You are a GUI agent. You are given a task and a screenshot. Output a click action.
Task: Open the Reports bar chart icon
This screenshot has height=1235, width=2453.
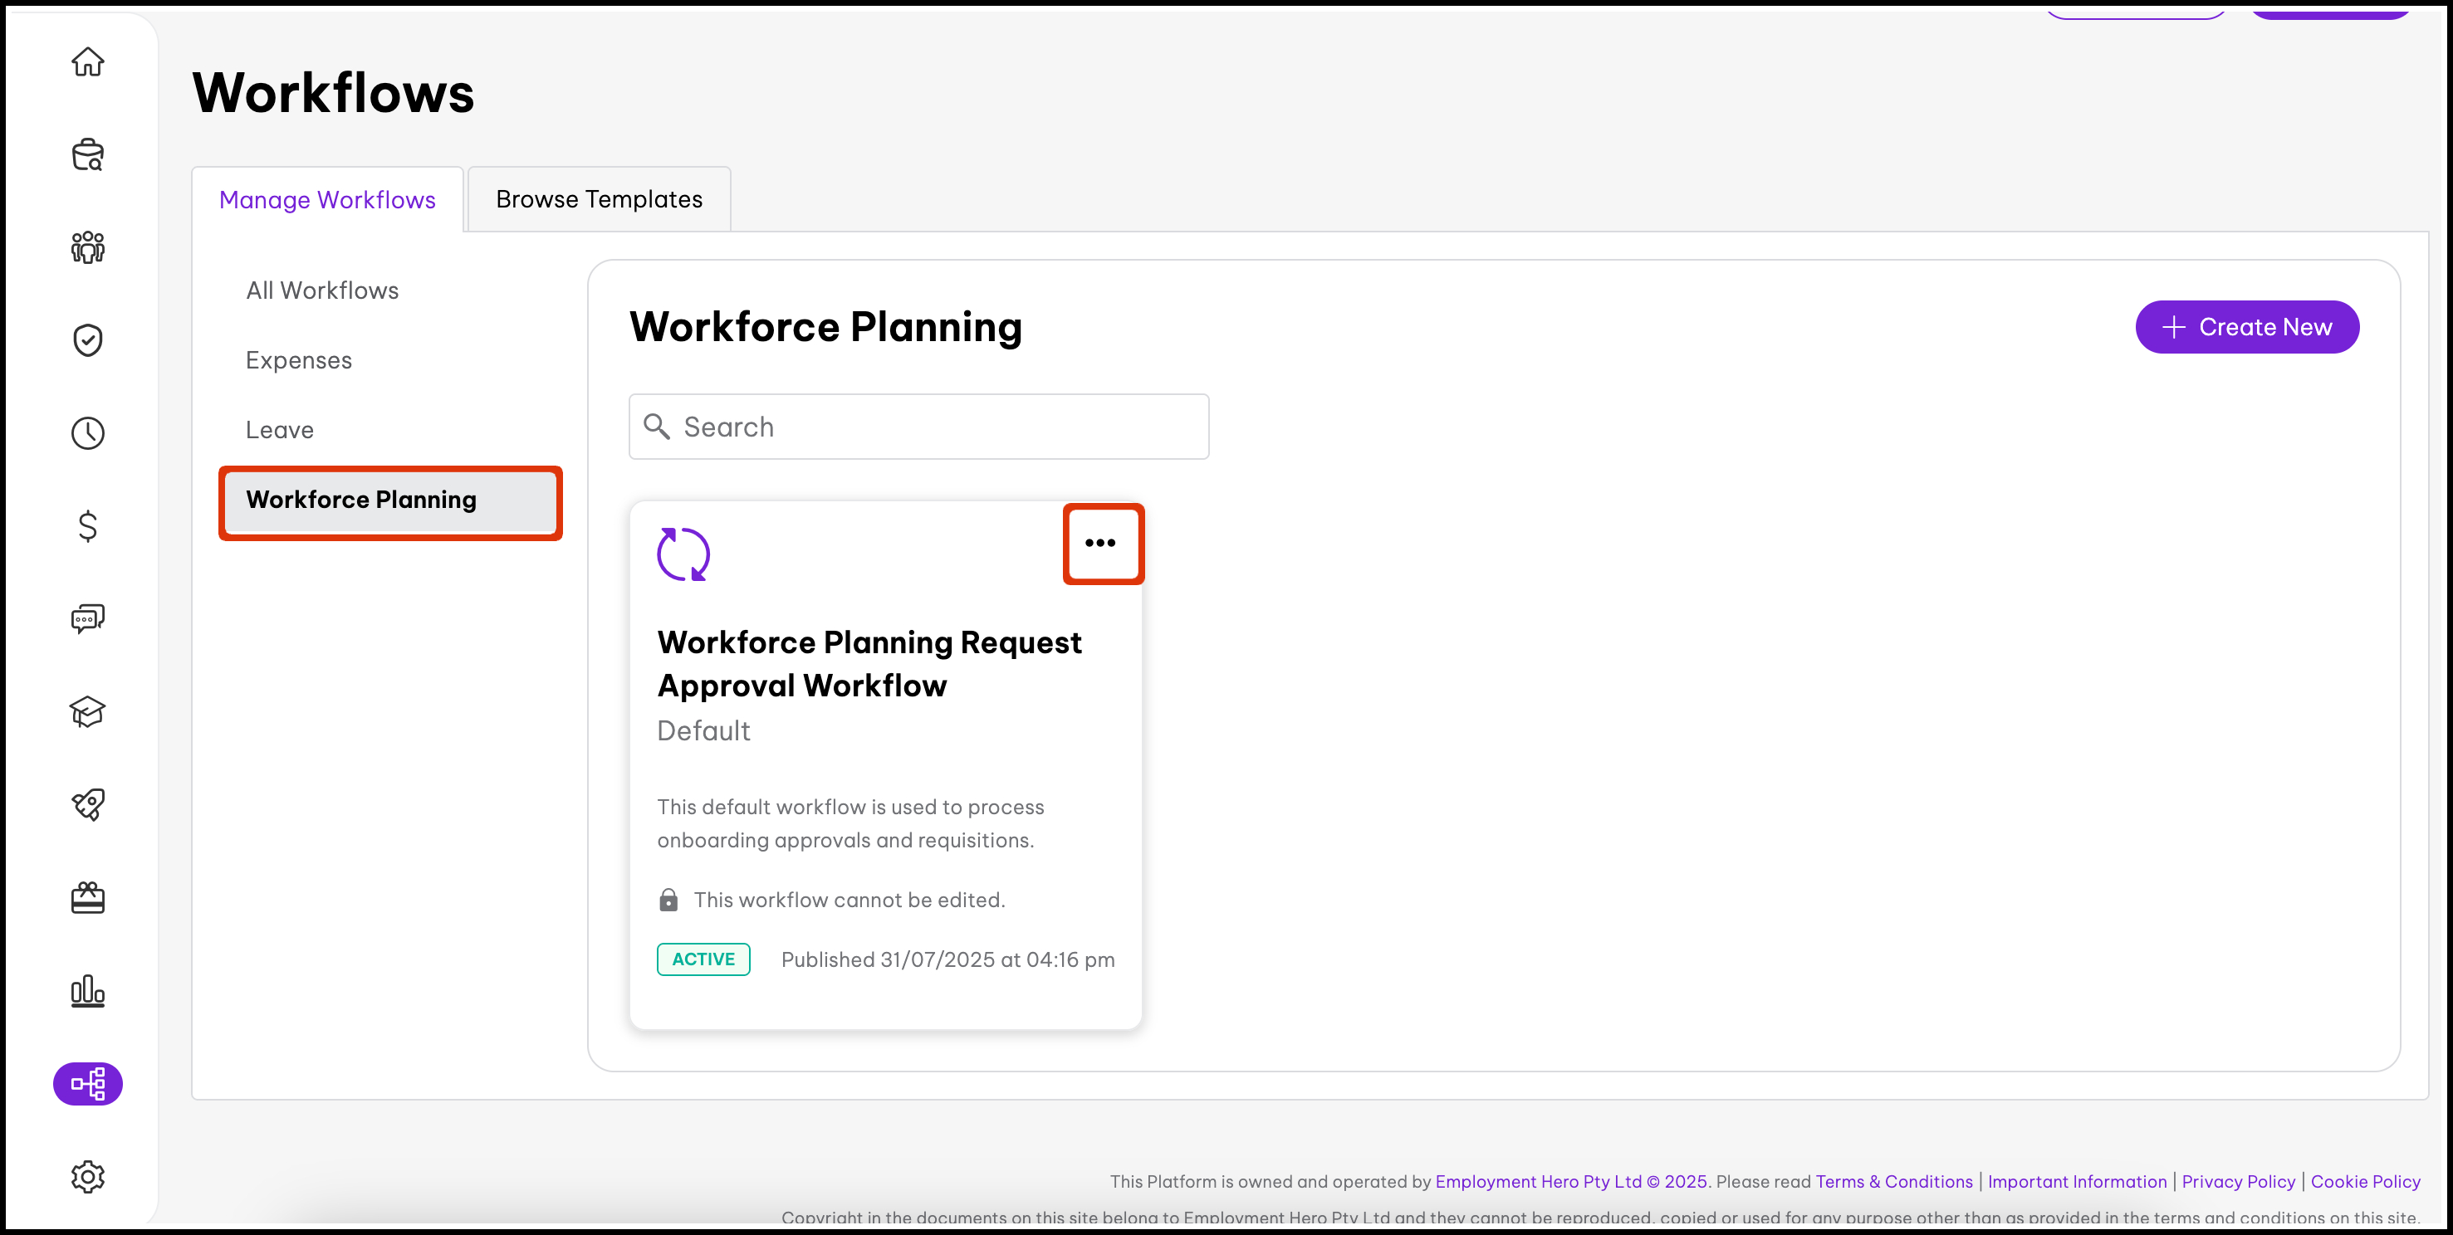pyautogui.click(x=88, y=990)
